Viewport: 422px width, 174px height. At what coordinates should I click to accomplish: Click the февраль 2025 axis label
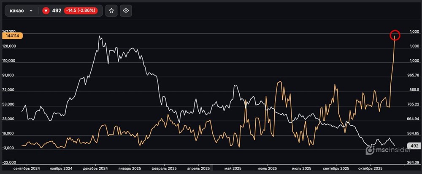165,168
